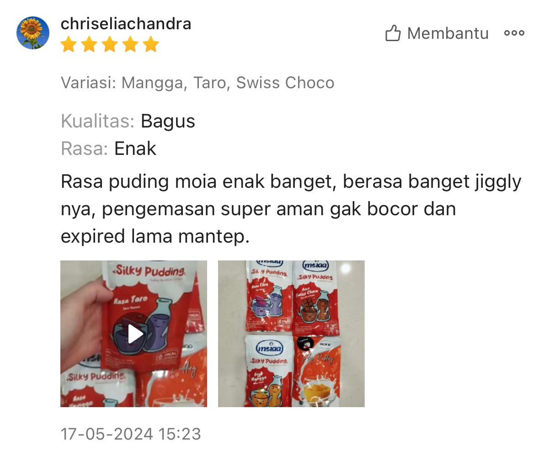Click the Variasi Mangga, Taro, Swiss Choco text

pyautogui.click(x=197, y=83)
